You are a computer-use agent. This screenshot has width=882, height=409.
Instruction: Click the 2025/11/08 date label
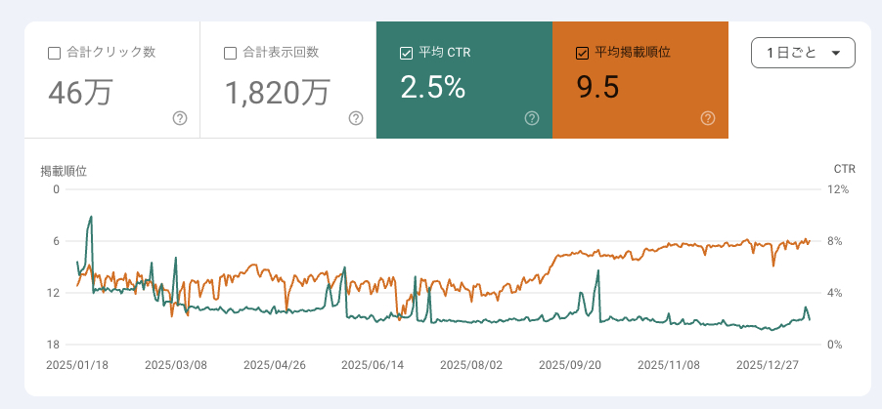click(x=669, y=365)
